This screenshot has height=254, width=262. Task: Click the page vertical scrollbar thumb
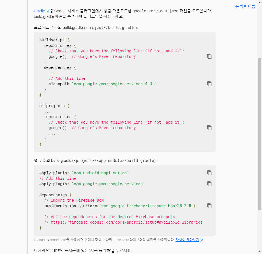click(260, 134)
